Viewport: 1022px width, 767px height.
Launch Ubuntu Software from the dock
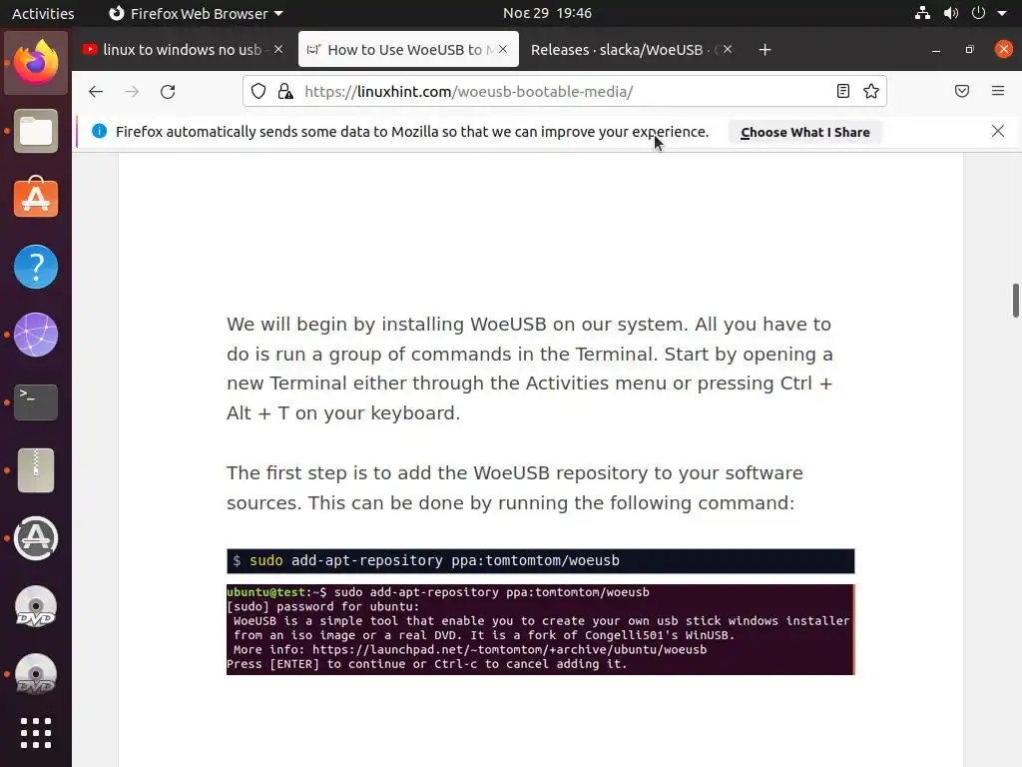point(36,199)
